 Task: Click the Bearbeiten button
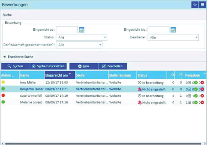point(112,66)
